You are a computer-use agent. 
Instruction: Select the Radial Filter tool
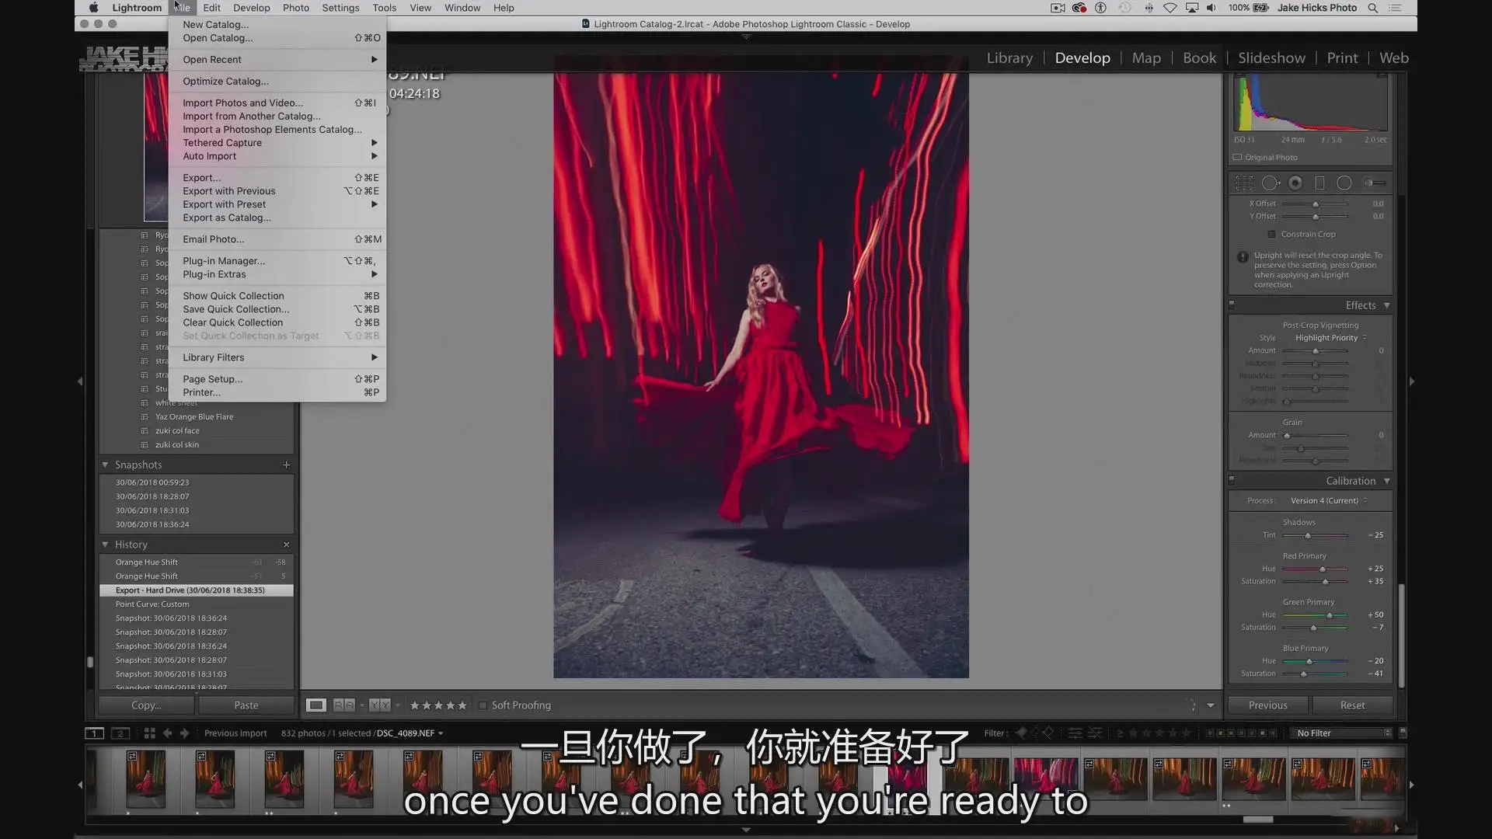tap(1344, 183)
